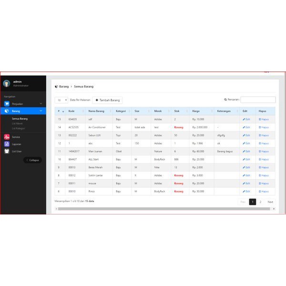Delete Mari Juanan with Hapus

(x=264, y=152)
